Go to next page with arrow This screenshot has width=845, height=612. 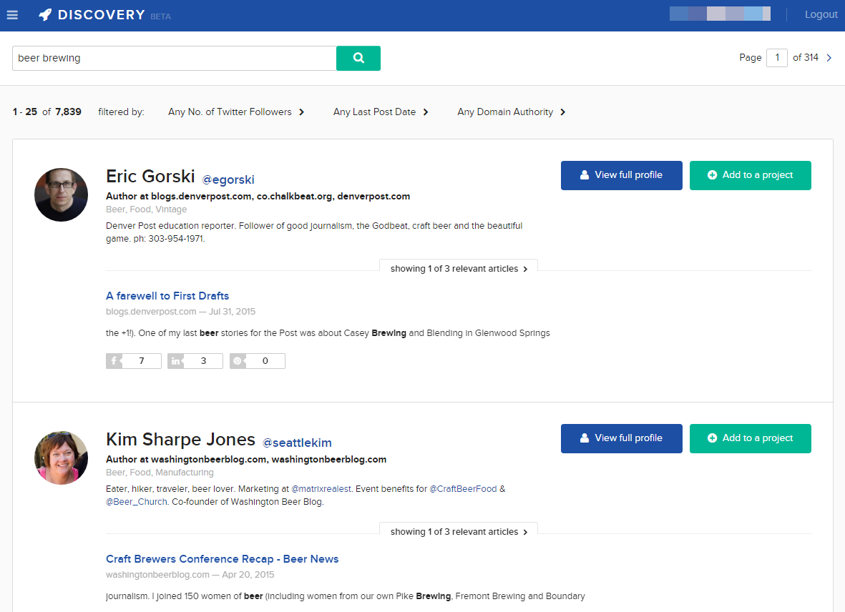pos(829,58)
